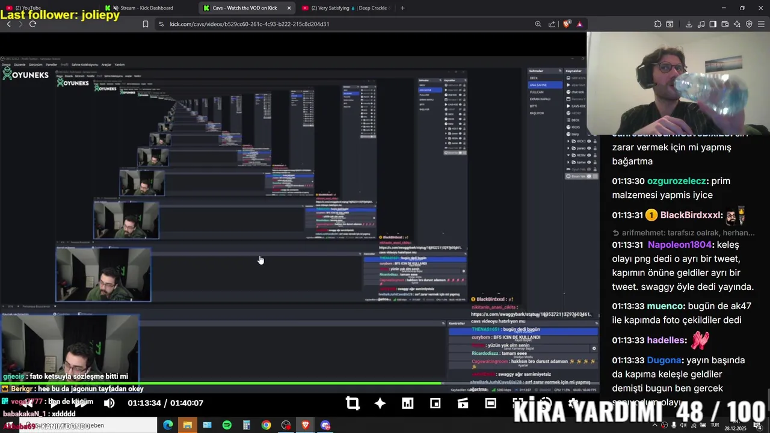This screenshot has height=433, width=770.
Task: Open Napoleon1804 username in chat
Action: coord(680,245)
